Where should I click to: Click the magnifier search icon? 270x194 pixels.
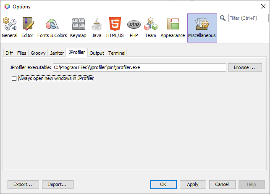[x=223, y=18]
